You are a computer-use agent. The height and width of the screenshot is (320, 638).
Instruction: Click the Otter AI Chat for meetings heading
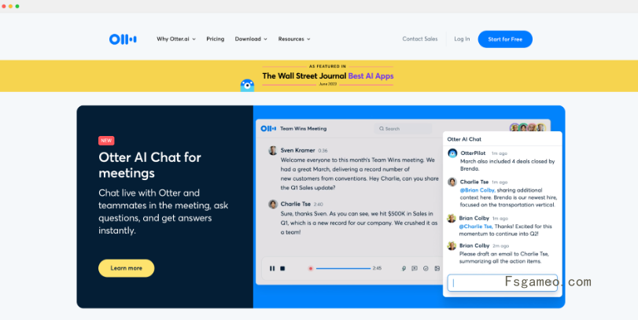[149, 165]
